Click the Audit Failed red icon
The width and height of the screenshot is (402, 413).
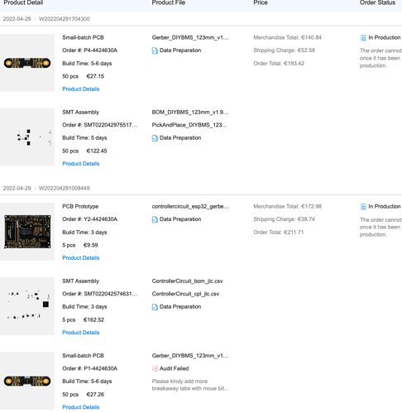click(x=155, y=368)
